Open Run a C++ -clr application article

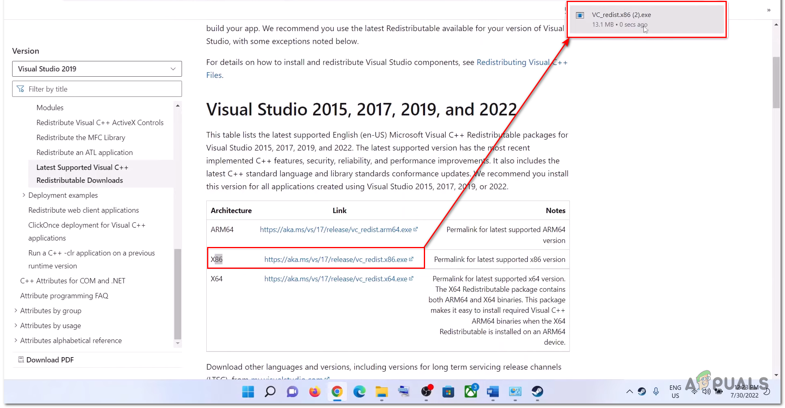click(x=91, y=259)
